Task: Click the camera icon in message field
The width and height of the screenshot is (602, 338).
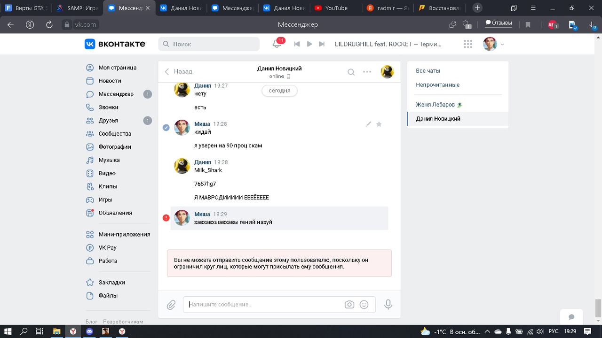Action: (349, 305)
